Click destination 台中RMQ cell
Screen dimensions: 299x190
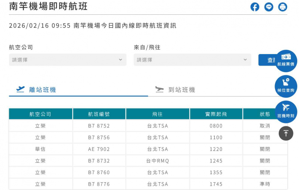(158, 161)
